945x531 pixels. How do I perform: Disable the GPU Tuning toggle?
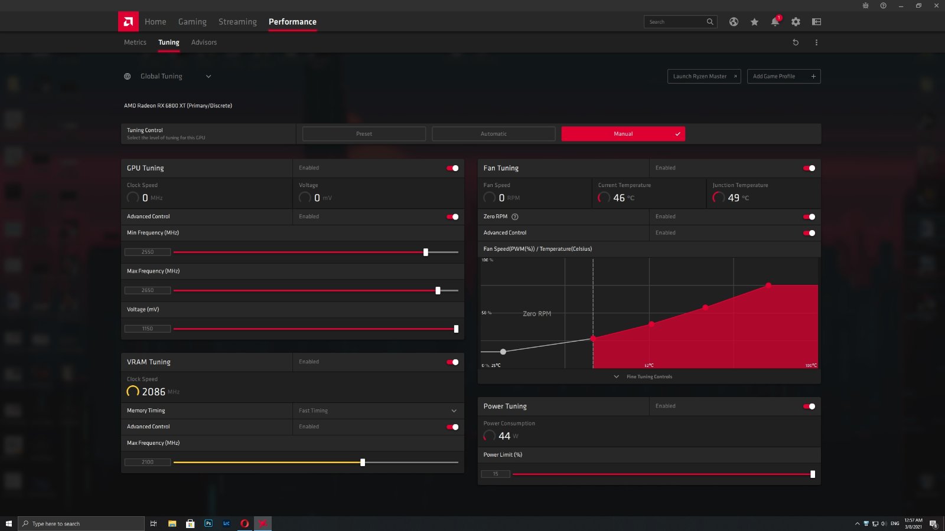452,168
